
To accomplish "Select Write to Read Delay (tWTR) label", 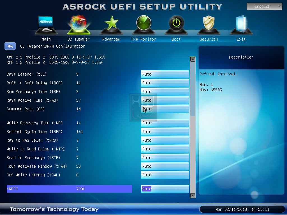I will [x=36, y=149].
